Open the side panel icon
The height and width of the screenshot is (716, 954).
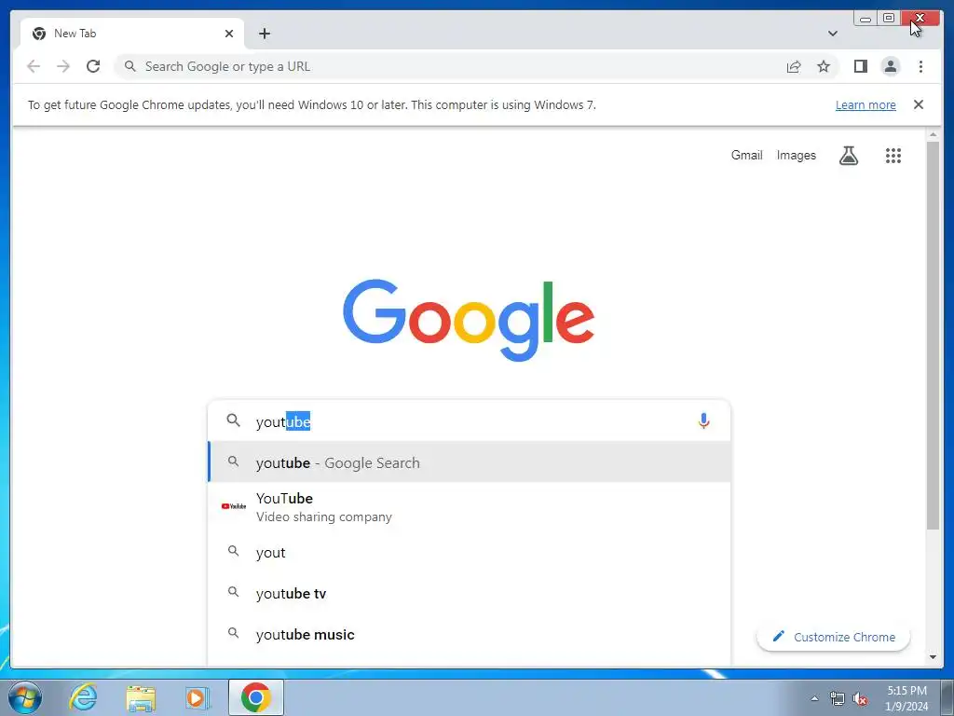(x=860, y=66)
